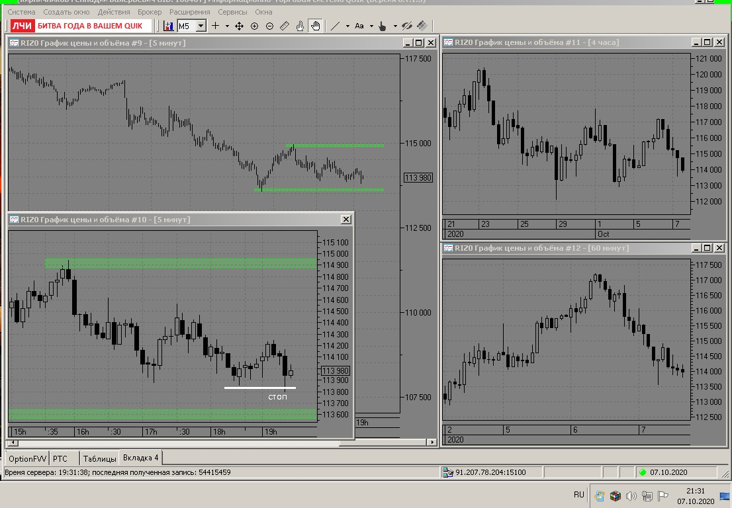The image size is (732, 508).
Task: Select the Aa text label tool
Action: [x=359, y=26]
